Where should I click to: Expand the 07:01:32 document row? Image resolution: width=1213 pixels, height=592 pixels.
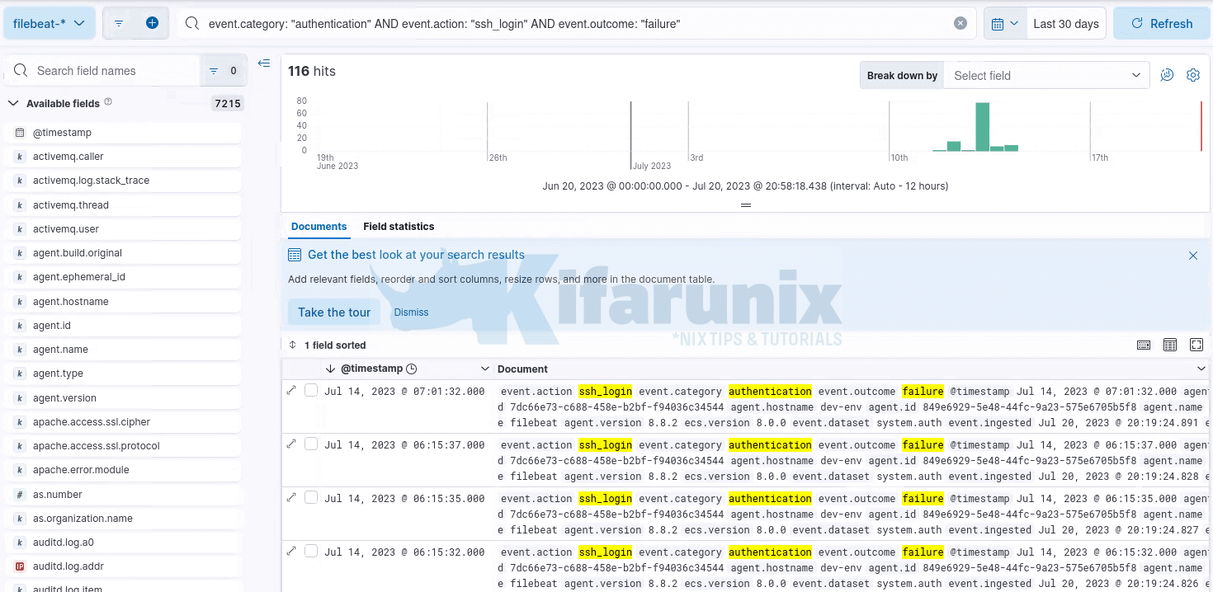(291, 390)
